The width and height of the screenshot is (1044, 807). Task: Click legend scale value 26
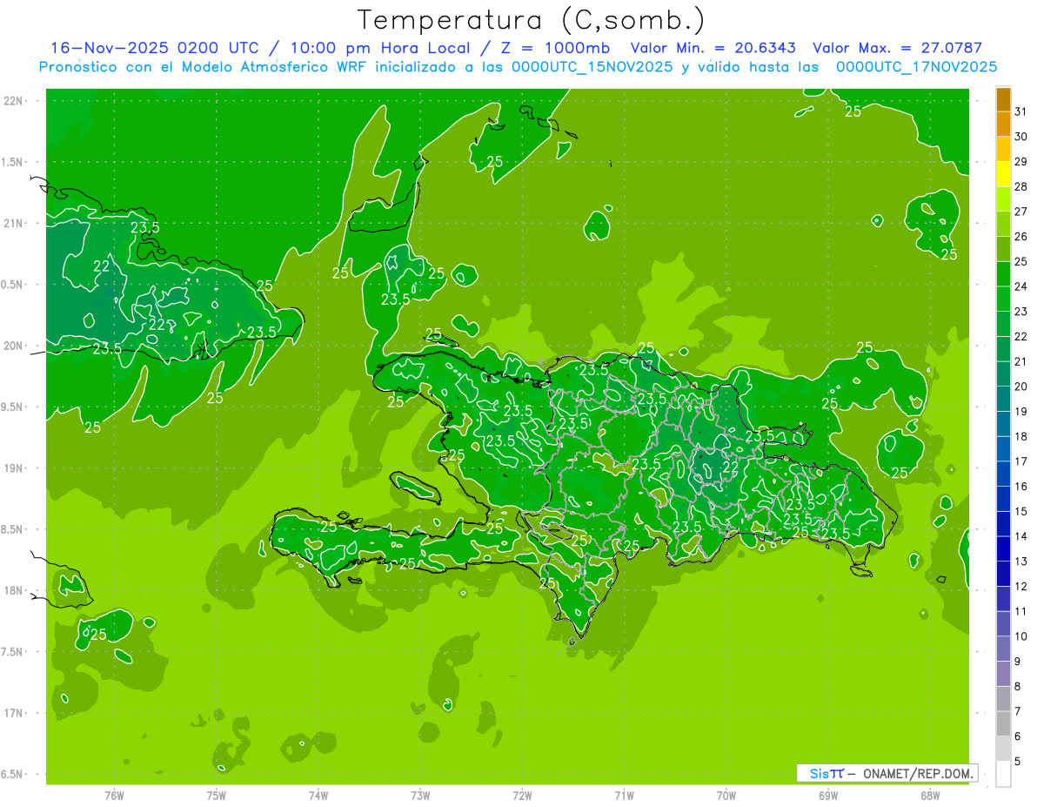[1021, 237]
